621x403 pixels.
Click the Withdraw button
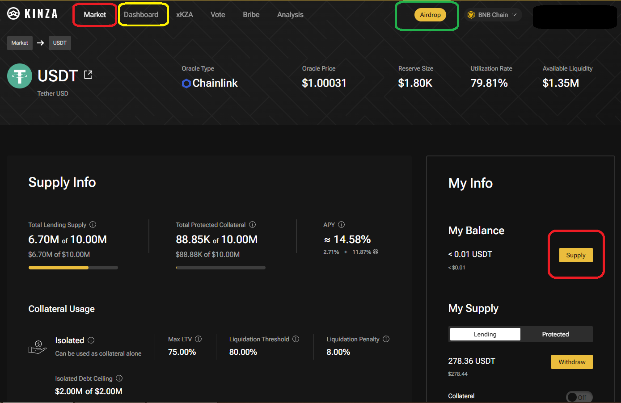pos(572,362)
